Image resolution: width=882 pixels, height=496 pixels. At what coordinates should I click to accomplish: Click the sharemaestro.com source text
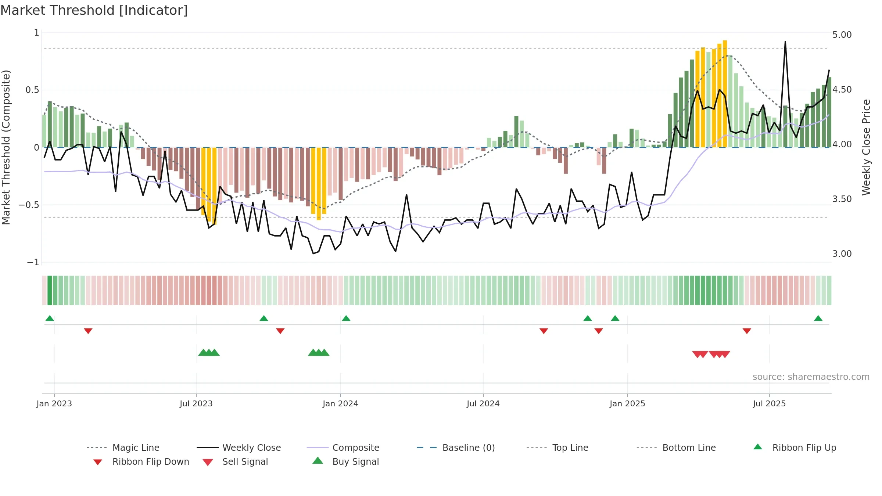[x=811, y=377]
